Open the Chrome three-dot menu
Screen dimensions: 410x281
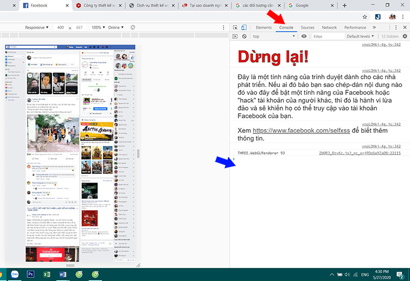[x=403, y=17]
